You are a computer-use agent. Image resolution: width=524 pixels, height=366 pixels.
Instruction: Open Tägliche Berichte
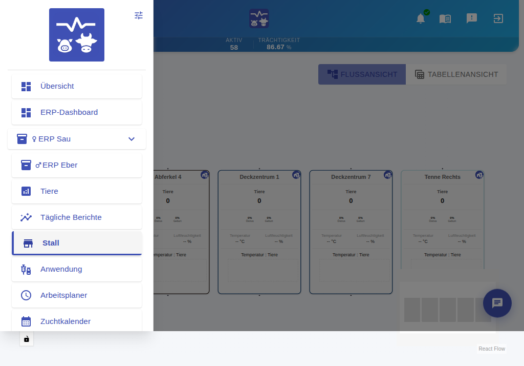coord(77,217)
